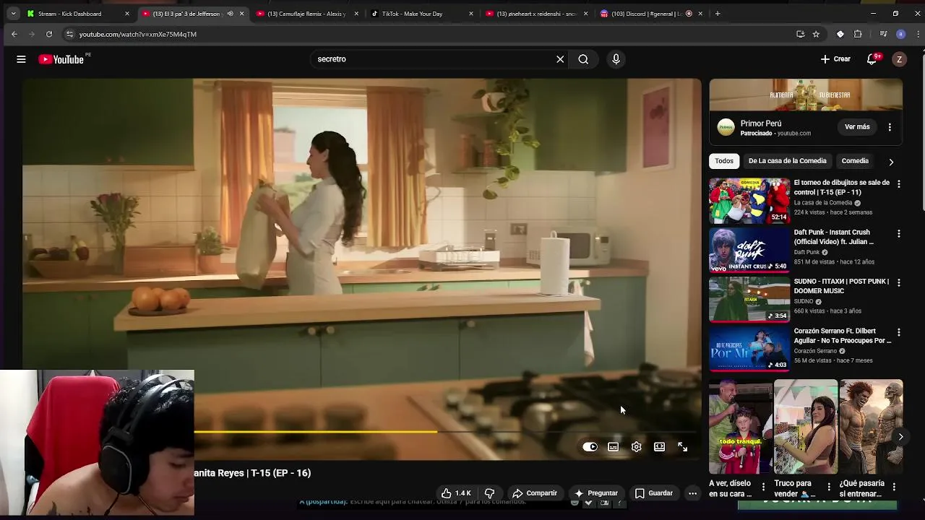The height and width of the screenshot is (520, 925).
Task: Like the video with 1.4 K
Action: tap(456, 493)
